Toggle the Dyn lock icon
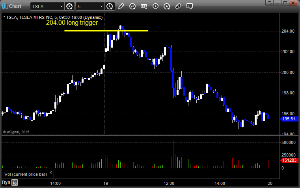 [15, 182]
